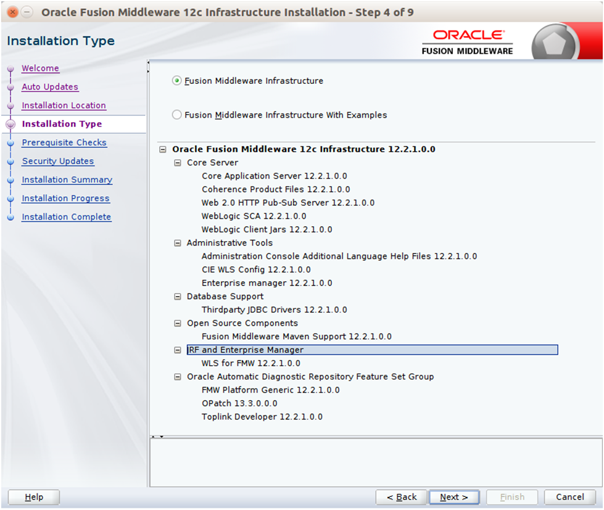
Task: Select Administration Console Additional Language Help Files
Action: [x=339, y=257]
